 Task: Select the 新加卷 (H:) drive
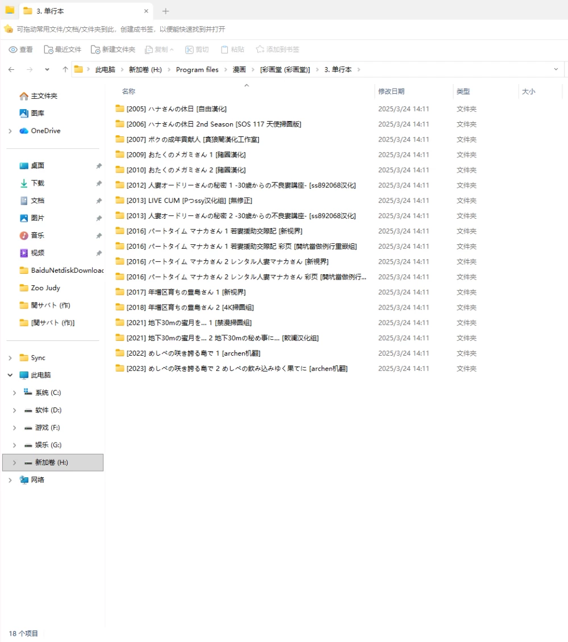pos(52,462)
